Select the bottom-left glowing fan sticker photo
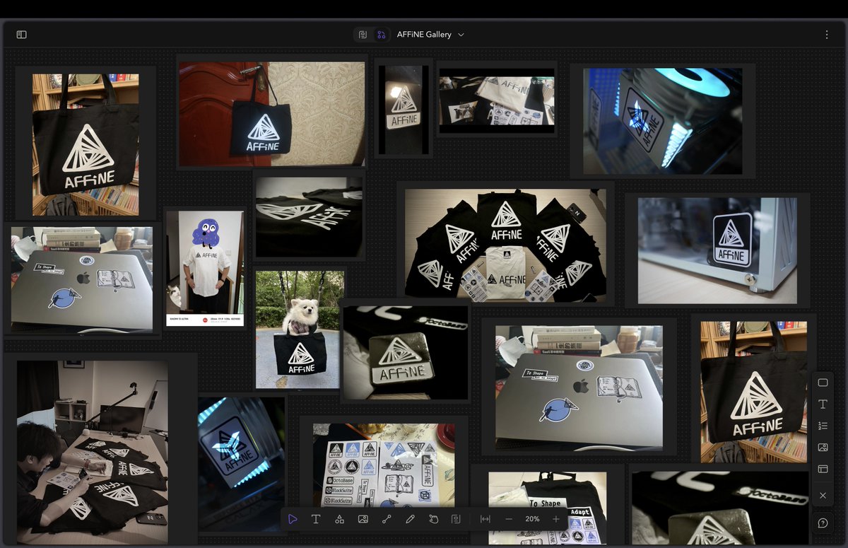The image size is (848, 548). point(242,463)
